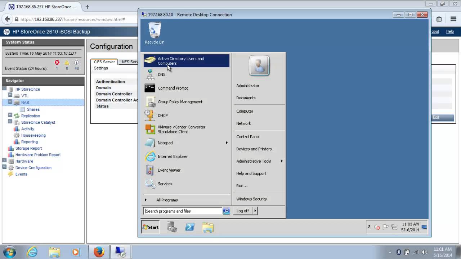Open Devices and Printers
The image size is (461, 259).
tap(254, 149)
